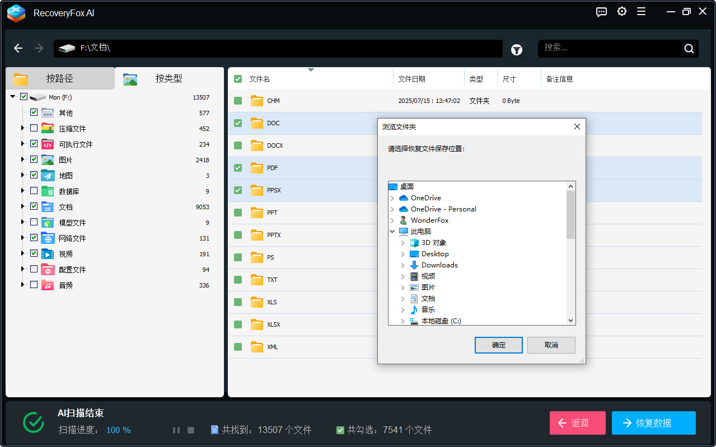Pause the scan using the pause icon
This screenshot has width=716, height=447.
tap(176, 430)
